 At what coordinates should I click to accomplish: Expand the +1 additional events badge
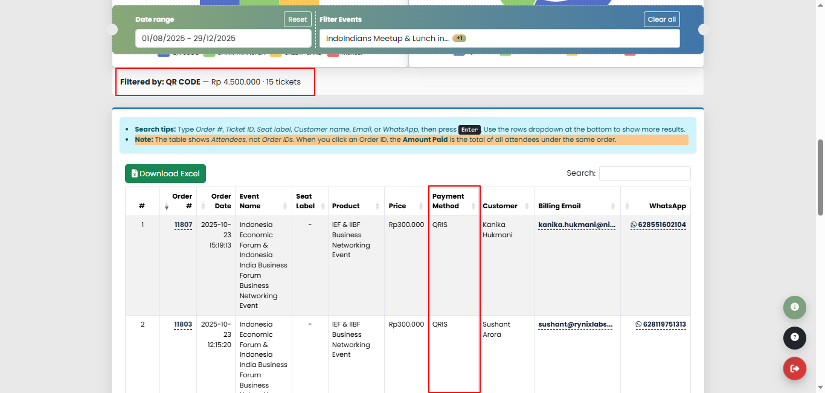click(459, 39)
